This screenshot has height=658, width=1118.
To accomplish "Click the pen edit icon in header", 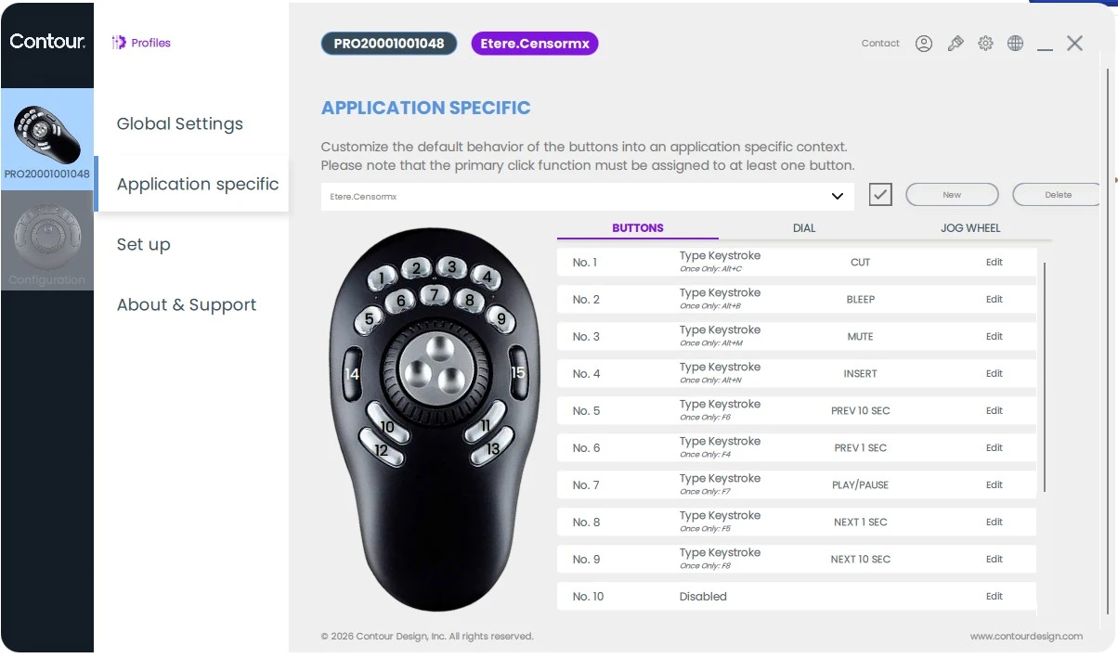I will [x=955, y=44].
